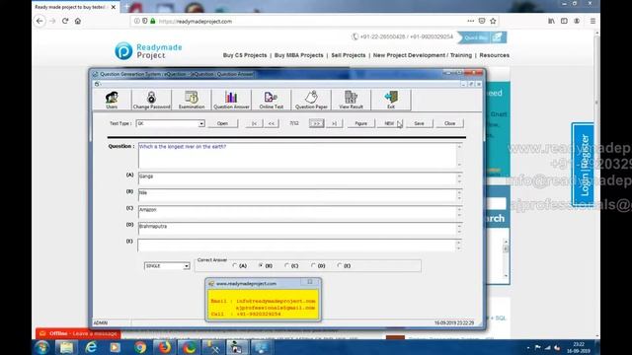Click the browser address bar URL
632x355 pixels.
click(x=196, y=22)
